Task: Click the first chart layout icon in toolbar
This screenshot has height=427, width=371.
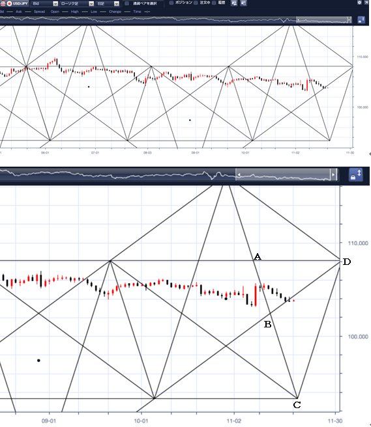Action: [x=234, y=3]
